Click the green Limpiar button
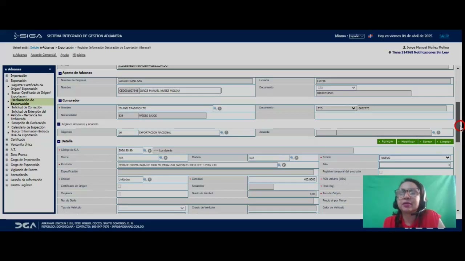The width and height of the screenshot is (465, 261). [444, 141]
